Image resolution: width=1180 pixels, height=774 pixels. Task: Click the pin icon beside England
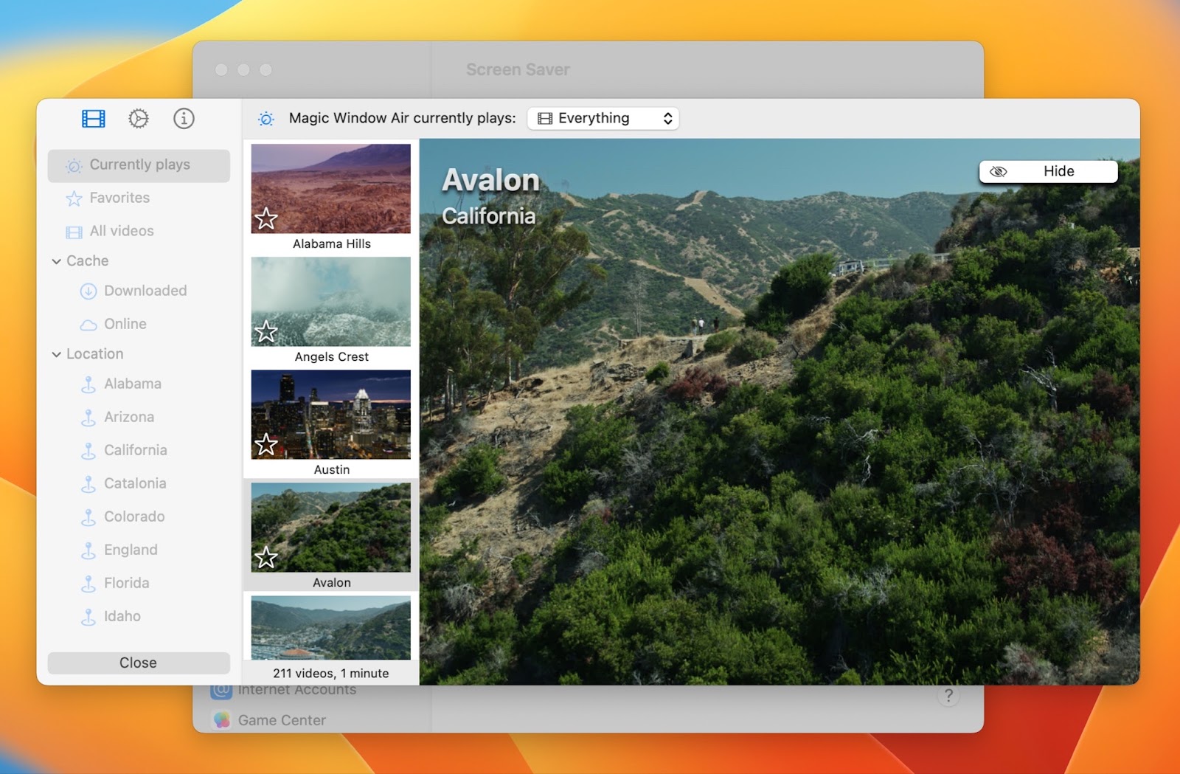(88, 550)
